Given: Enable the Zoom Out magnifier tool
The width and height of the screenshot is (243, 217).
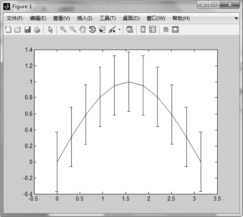Looking at the screenshot, I should click(x=73, y=30).
